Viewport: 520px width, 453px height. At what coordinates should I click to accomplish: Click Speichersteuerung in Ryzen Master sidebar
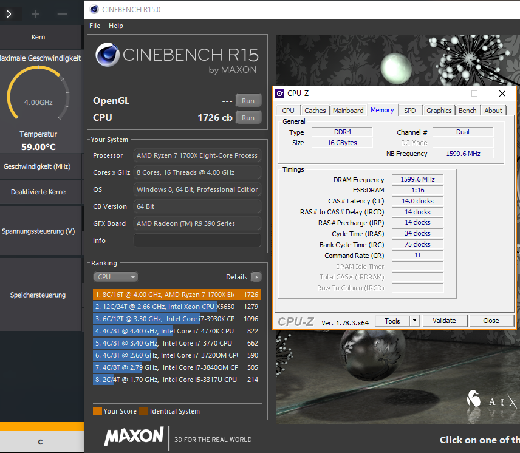point(40,295)
